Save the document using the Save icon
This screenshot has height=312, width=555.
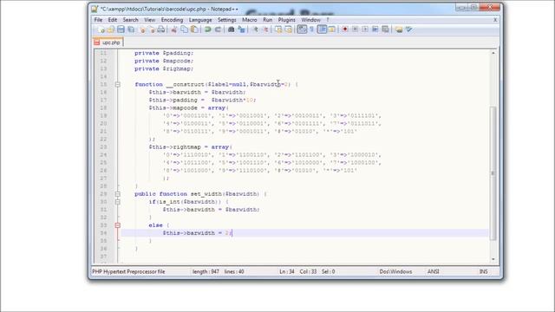click(x=121, y=29)
